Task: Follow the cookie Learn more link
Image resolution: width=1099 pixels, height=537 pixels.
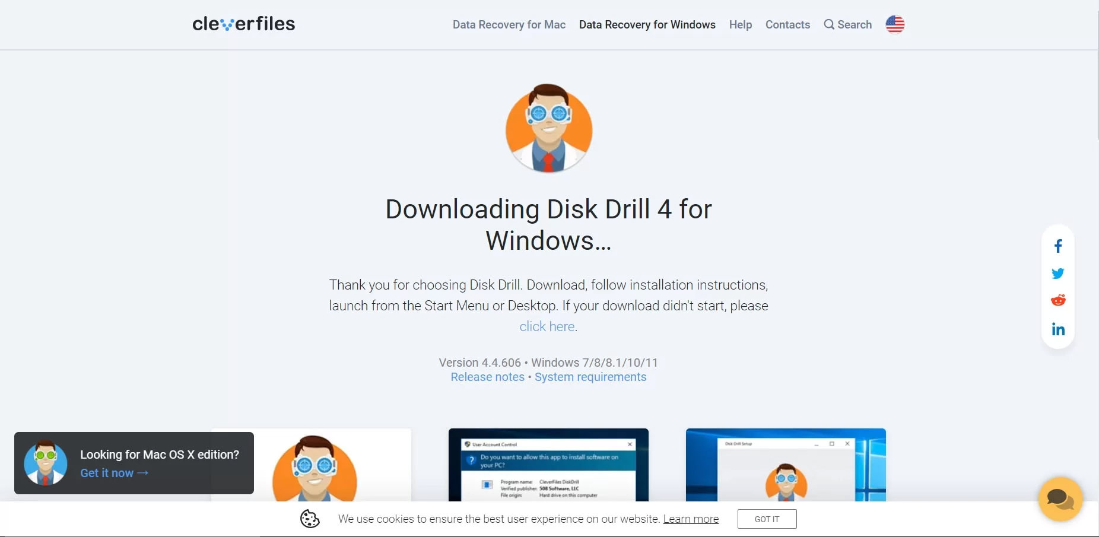Action: click(691, 519)
